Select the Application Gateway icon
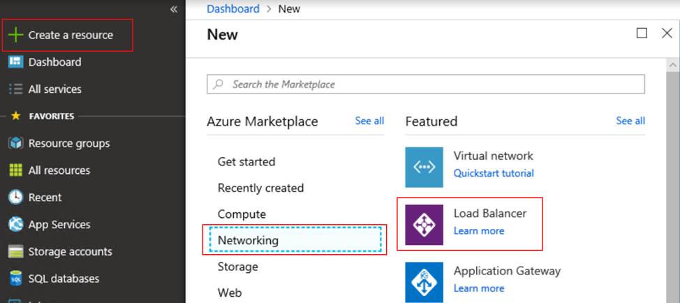Viewport: 680px width, 303px height. pyautogui.click(x=424, y=281)
